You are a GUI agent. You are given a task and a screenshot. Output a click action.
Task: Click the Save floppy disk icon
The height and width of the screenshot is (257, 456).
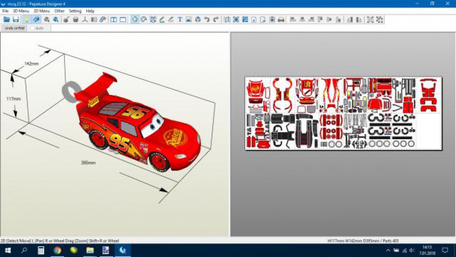click(x=16, y=20)
